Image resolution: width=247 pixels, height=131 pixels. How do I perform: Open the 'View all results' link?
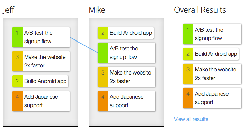click(191, 119)
